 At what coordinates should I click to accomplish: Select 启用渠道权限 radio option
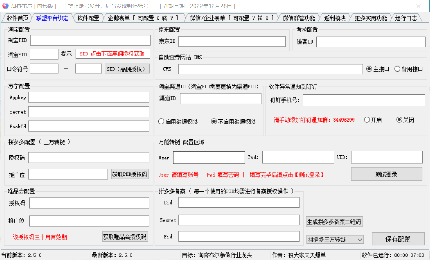tap(178, 122)
